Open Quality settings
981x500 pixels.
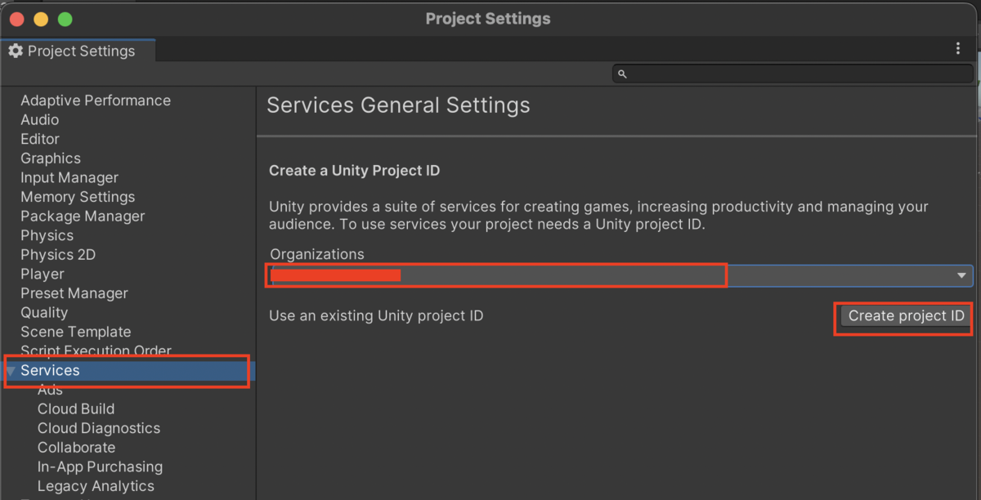coord(44,313)
